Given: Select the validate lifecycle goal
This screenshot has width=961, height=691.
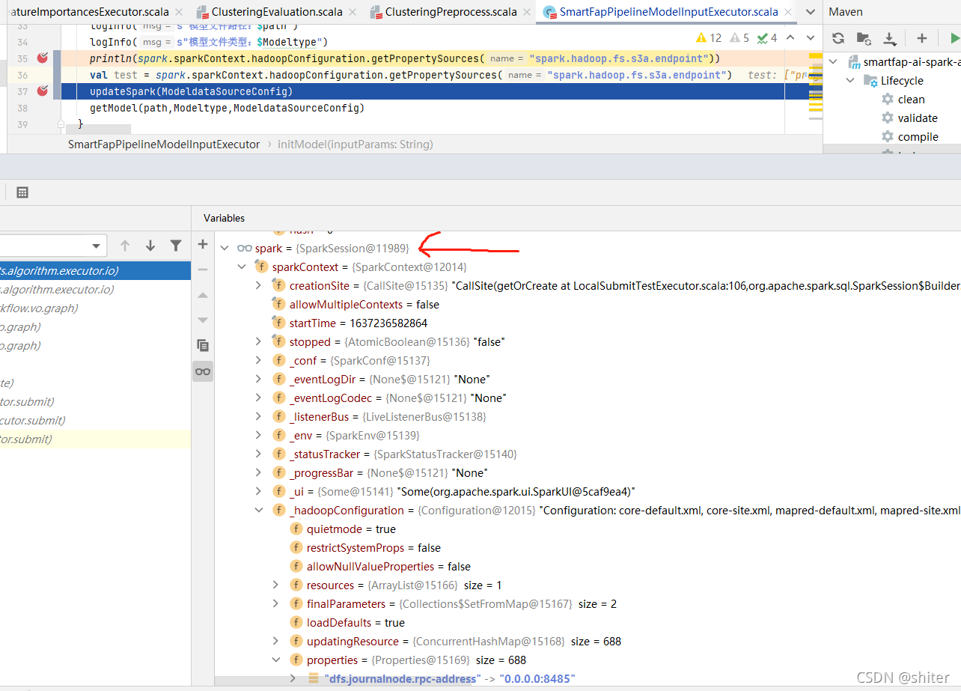Looking at the screenshot, I should (918, 118).
